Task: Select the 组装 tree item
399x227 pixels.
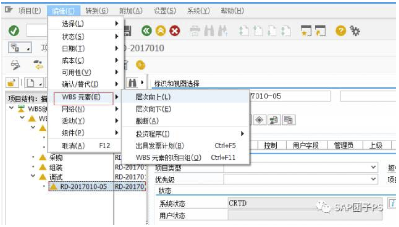Action: pyautogui.click(x=55, y=168)
